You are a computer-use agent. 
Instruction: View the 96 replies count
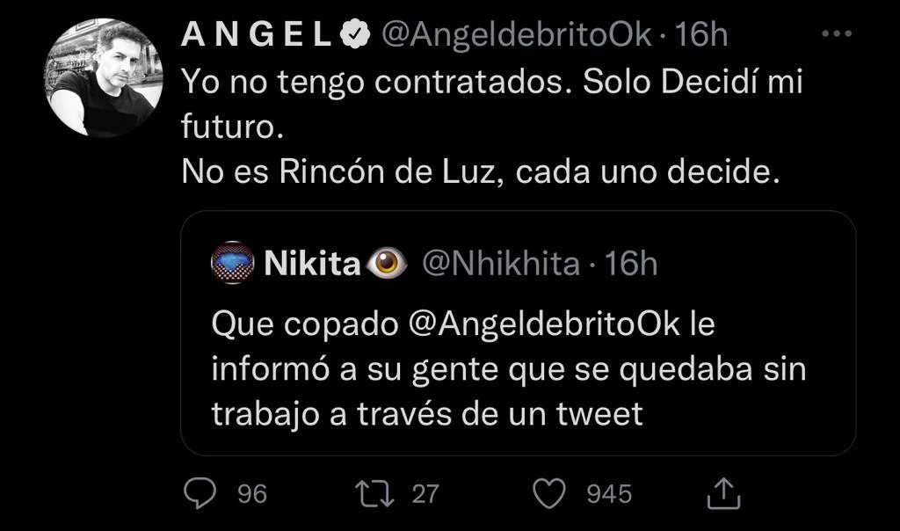(x=252, y=494)
